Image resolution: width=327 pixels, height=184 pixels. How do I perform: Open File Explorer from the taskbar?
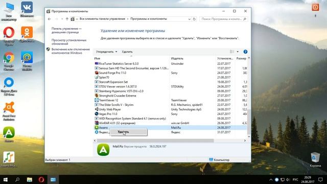[x=30, y=179]
